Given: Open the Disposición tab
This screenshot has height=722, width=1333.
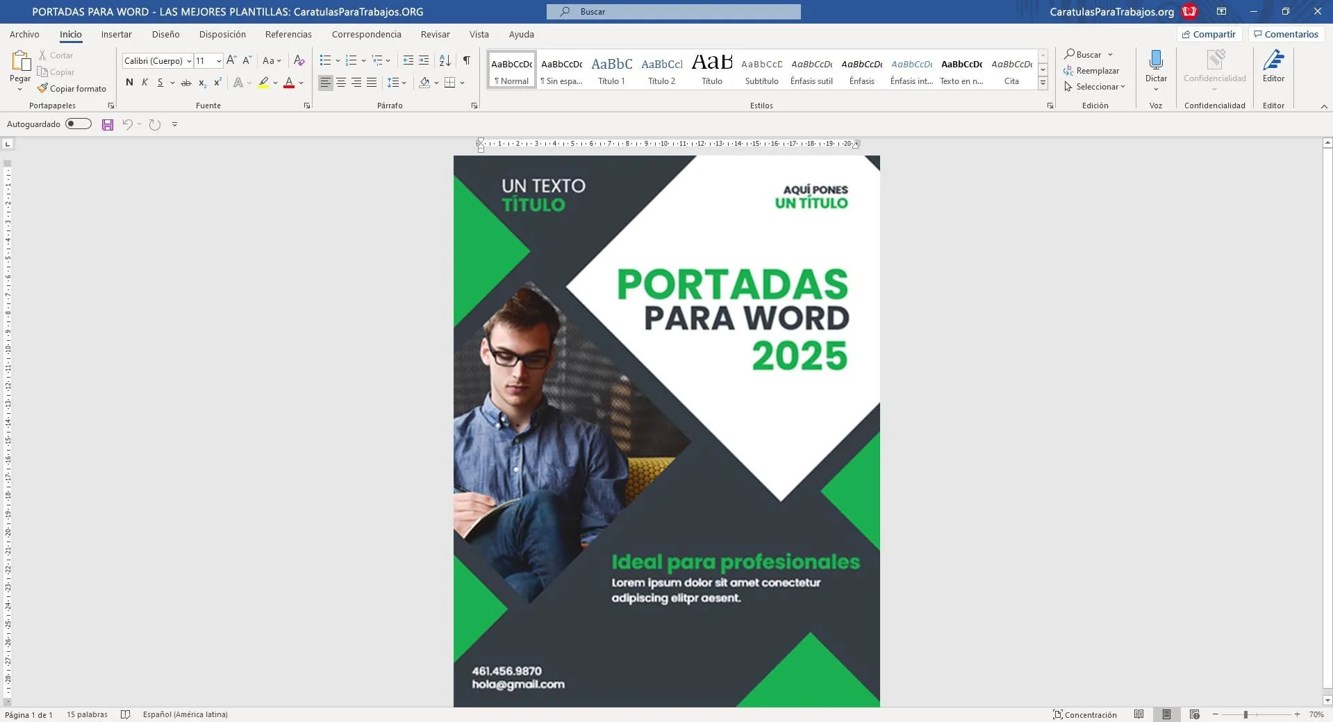Looking at the screenshot, I should point(222,34).
